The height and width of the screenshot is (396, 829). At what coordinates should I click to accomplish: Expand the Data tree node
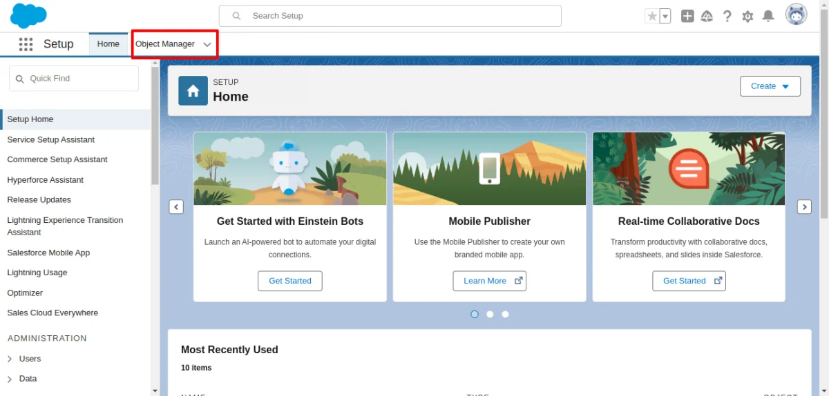10,379
